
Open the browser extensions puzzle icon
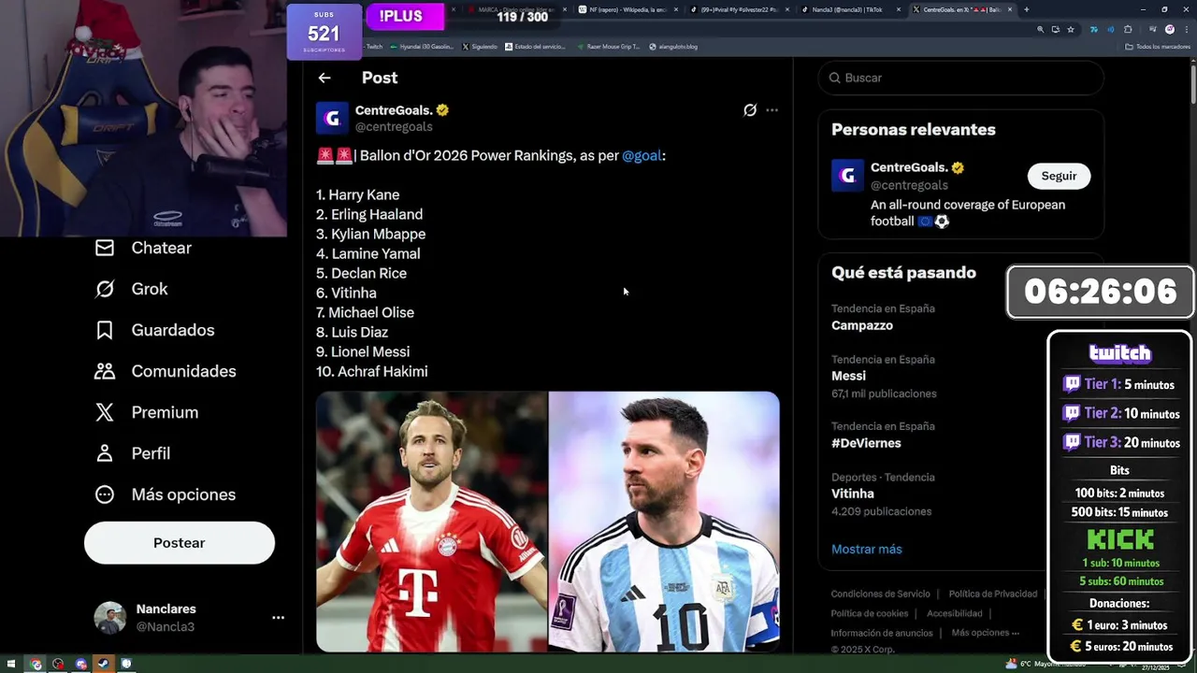click(x=1128, y=29)
